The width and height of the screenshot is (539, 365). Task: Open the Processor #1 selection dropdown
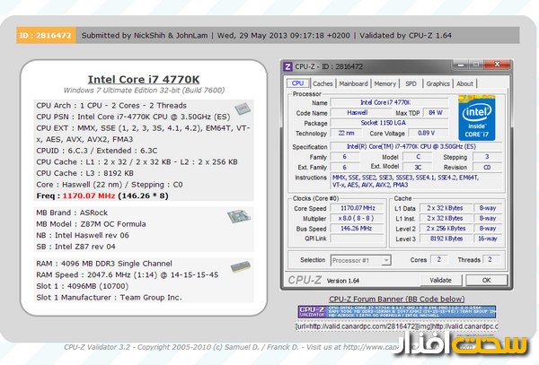(x=360, y=260)
